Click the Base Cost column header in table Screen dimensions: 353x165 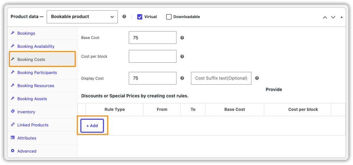[235, 110]
